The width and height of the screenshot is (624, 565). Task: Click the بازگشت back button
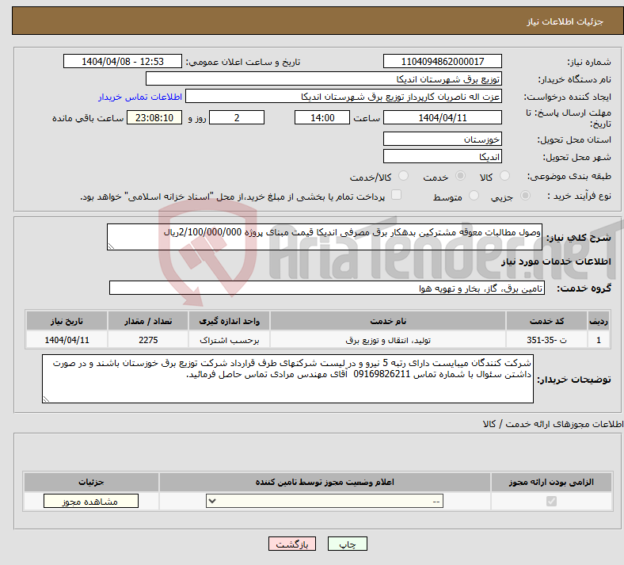[292, 544]
